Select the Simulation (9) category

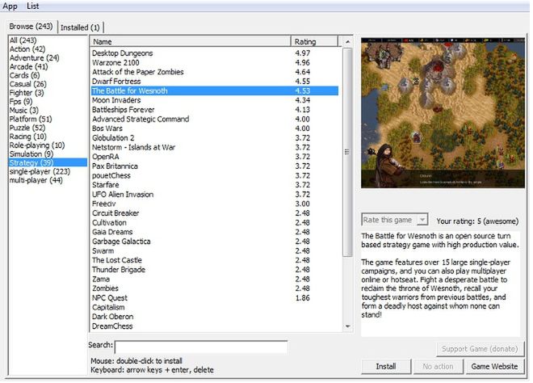31,154
